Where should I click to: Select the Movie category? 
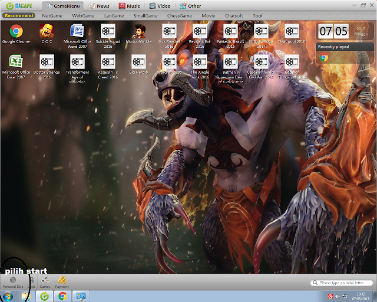point(208,16)
